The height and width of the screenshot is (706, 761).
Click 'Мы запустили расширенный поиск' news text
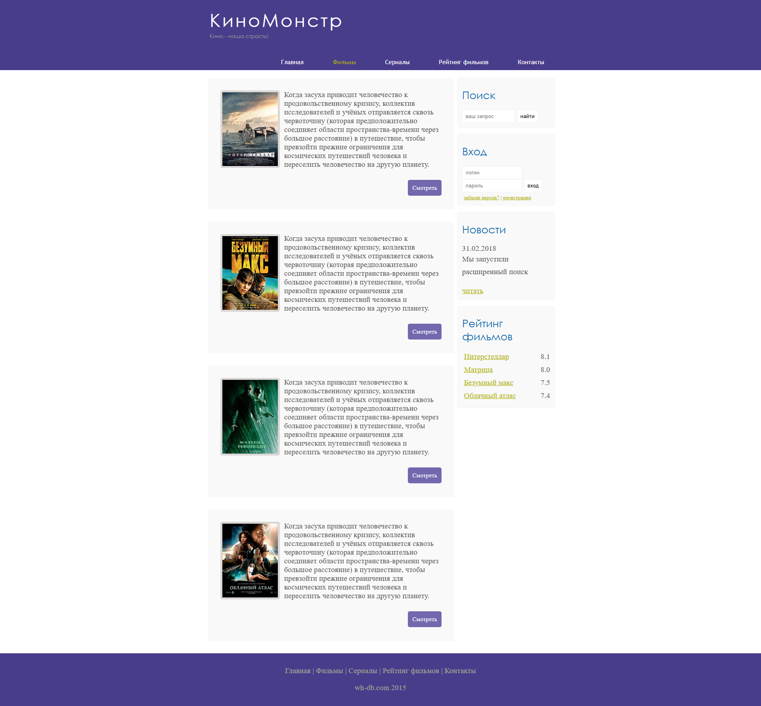(x=495, y=265)
